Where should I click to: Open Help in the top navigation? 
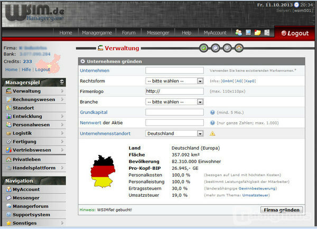coord(187,33)
